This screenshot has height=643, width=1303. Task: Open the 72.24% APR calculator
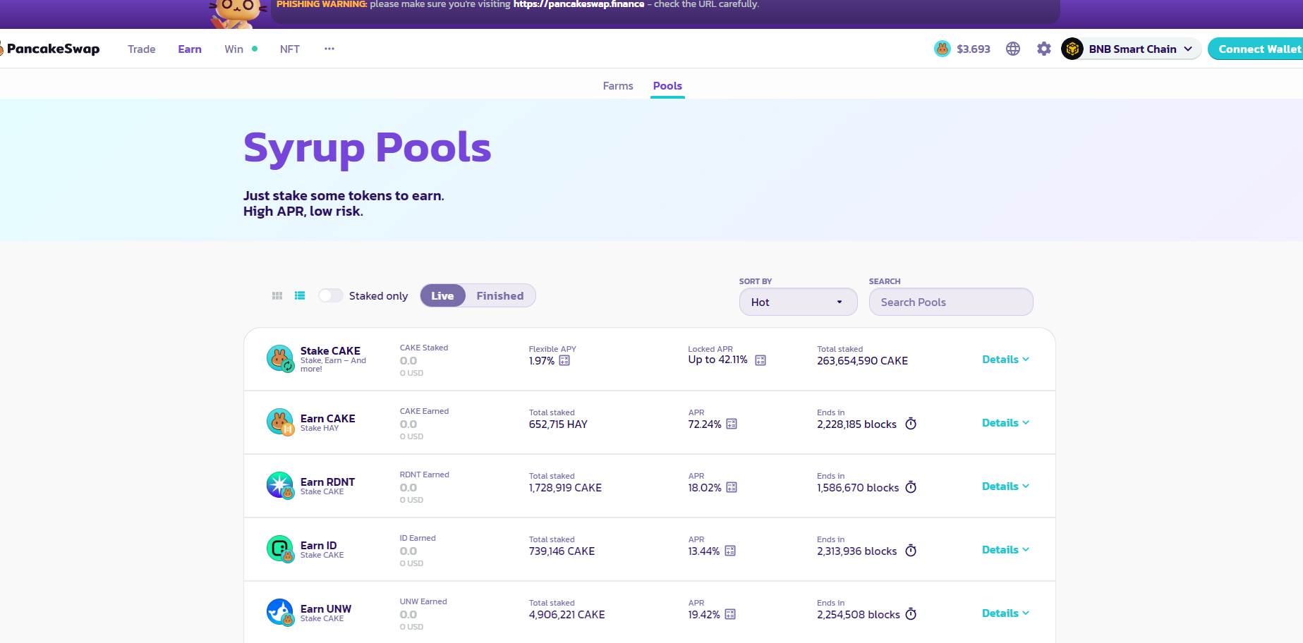(x=732, y=424)
